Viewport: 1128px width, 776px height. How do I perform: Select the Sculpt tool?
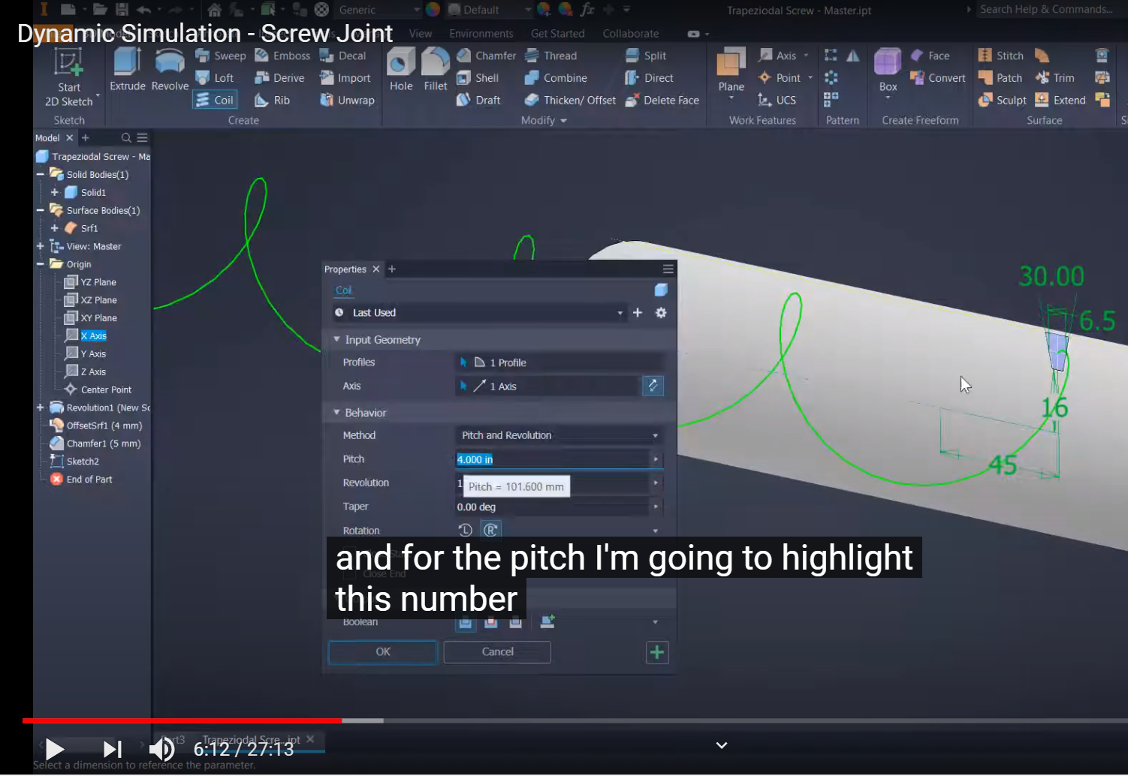pos(1003,99)
